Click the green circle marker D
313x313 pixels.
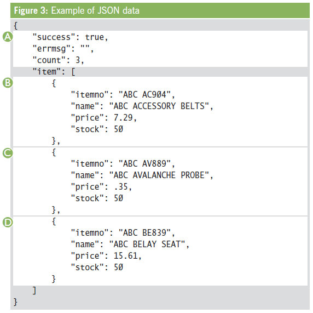click(8, 222)
